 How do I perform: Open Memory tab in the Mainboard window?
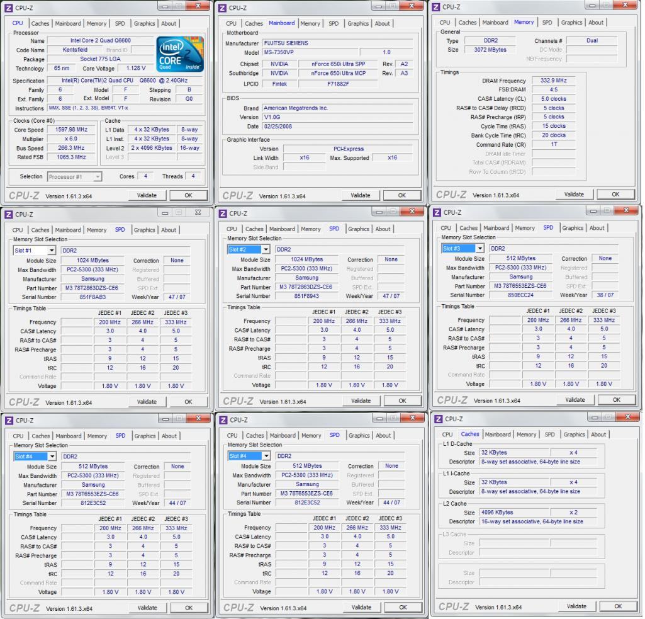pos(310,23)
